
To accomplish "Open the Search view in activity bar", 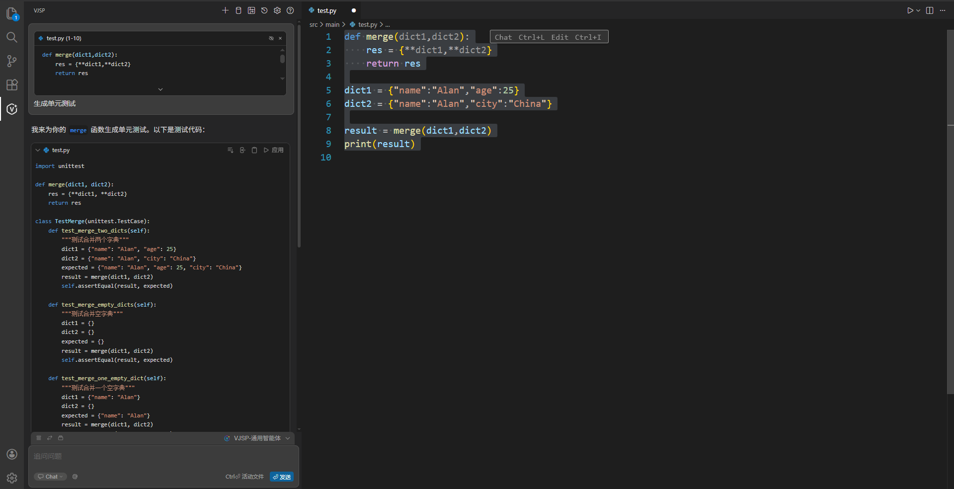I will tap(12, 37).
